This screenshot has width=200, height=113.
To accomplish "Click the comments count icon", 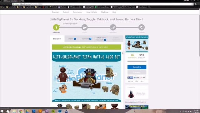I will (x=136, y=81).
